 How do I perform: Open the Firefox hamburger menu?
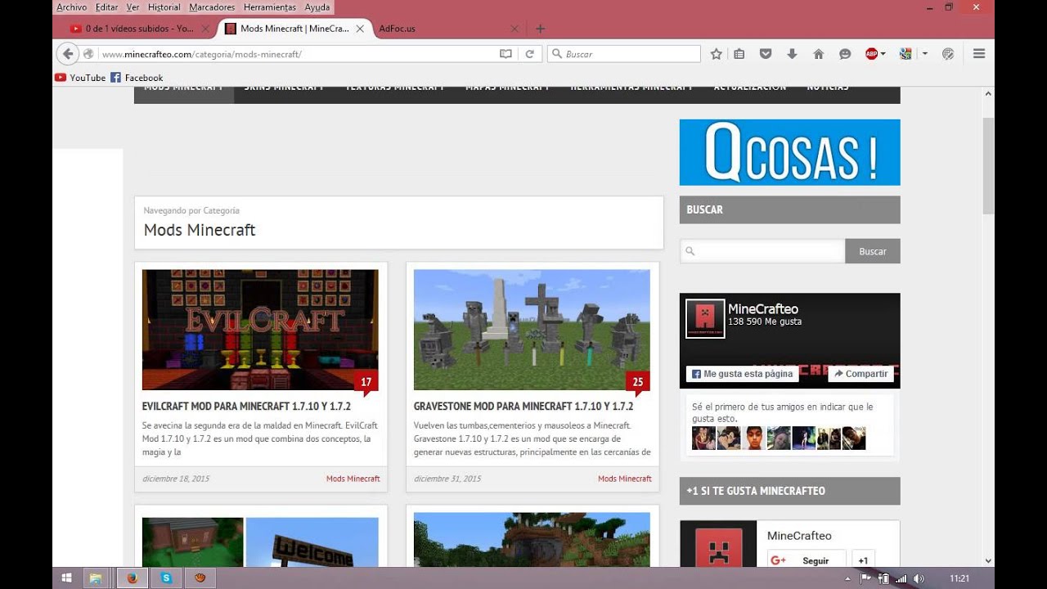[979, 54]
